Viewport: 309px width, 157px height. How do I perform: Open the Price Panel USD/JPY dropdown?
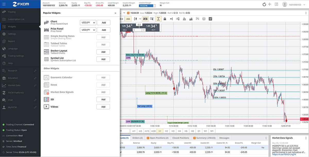[x=88, y=30]
